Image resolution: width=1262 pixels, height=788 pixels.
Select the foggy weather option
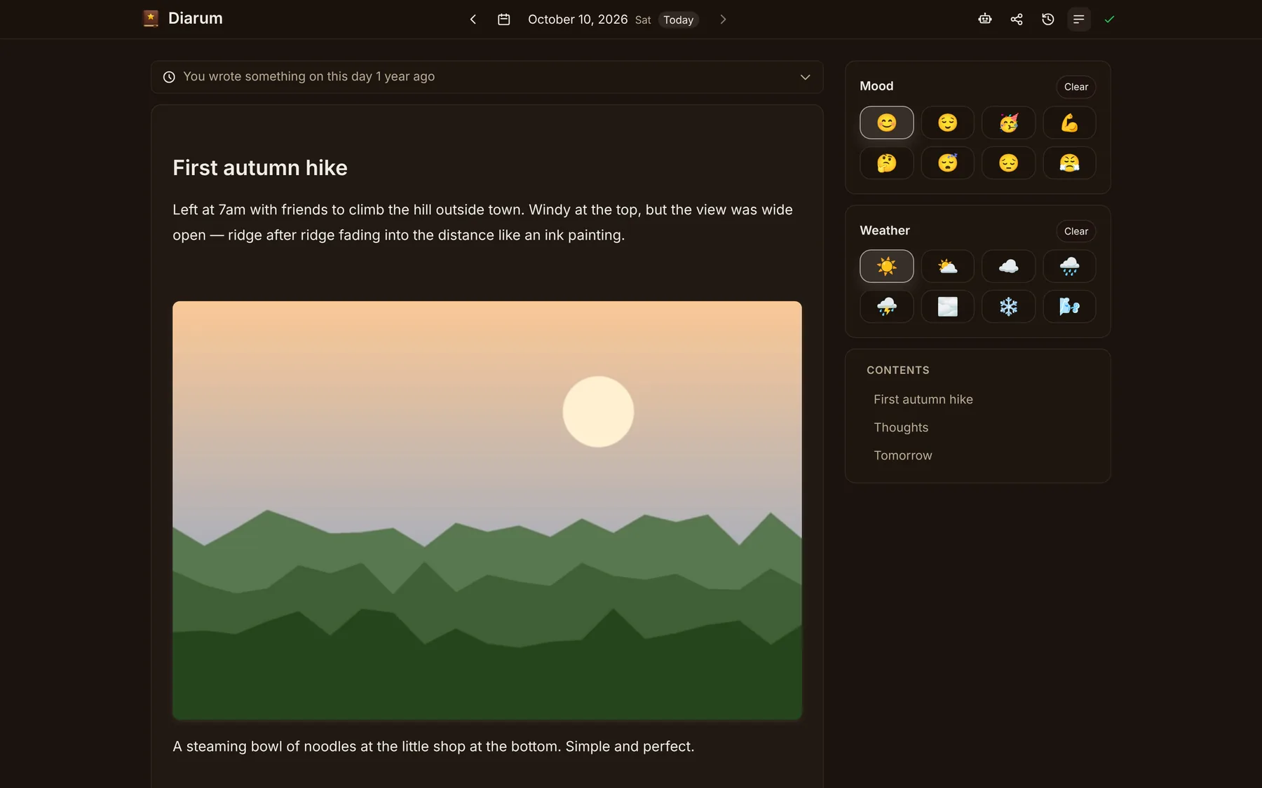coord(948,307)
